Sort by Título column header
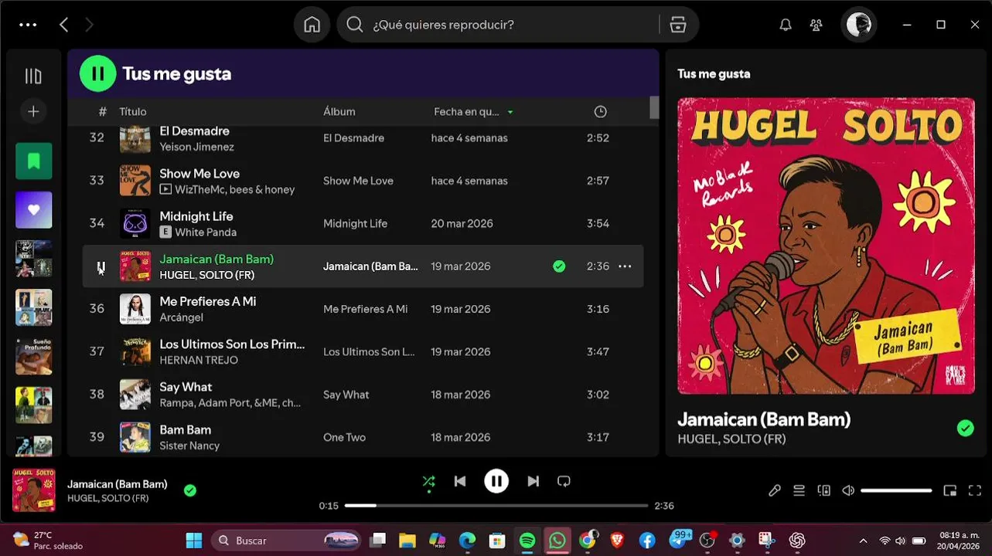The width and height of the screenshot is (992, 556). coord(133,112)
